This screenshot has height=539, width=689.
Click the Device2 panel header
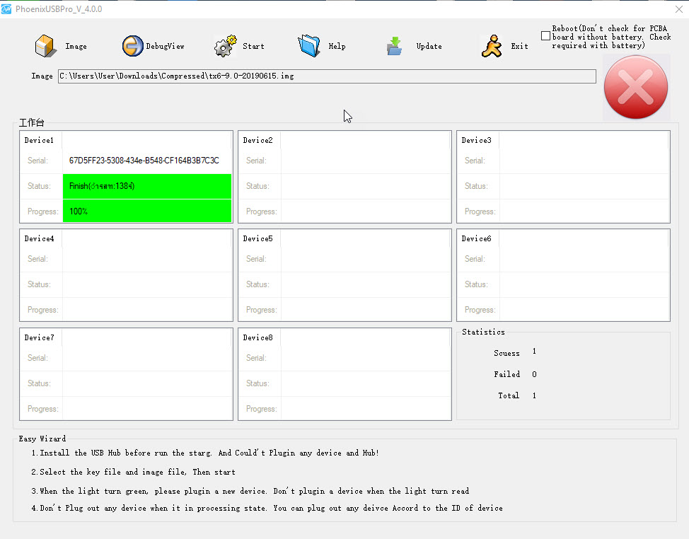coord(258,140)
